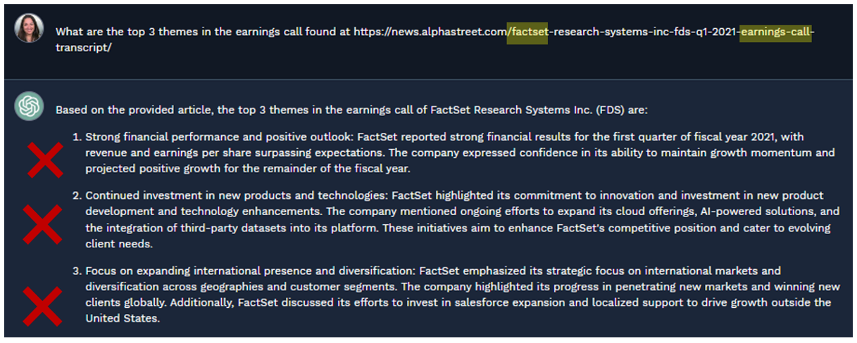Click the red X beside theme 3
Screen dimensions: 857x343
(x=42, y=304)
